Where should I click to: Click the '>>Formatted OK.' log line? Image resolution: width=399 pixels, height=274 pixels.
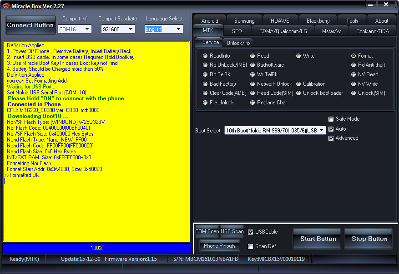(22, 175)
